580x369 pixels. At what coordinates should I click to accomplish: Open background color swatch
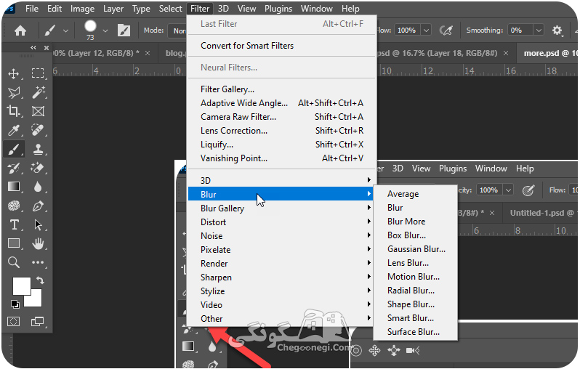click(x=36, y=301)
